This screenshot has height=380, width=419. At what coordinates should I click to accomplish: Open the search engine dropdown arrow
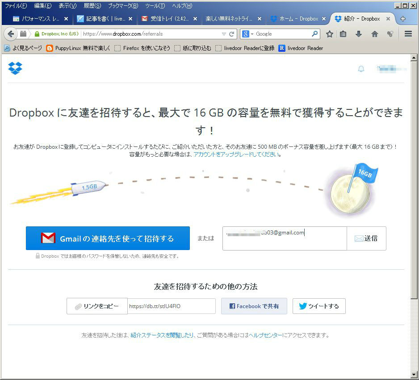(x=252, y=34)
